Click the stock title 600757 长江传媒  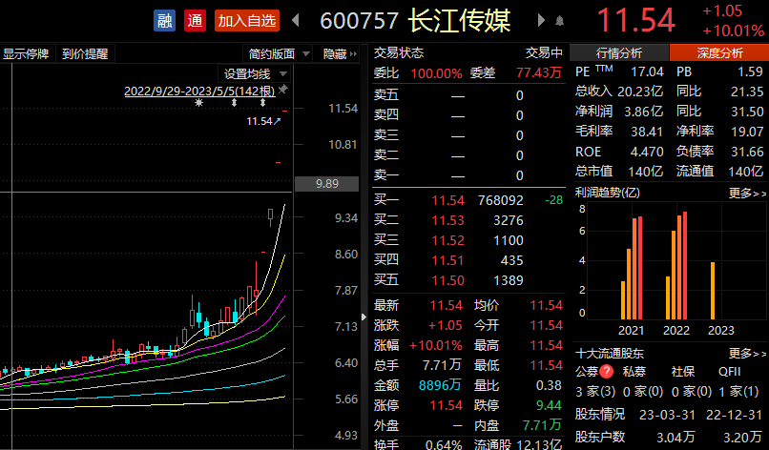tap(415, 21)
